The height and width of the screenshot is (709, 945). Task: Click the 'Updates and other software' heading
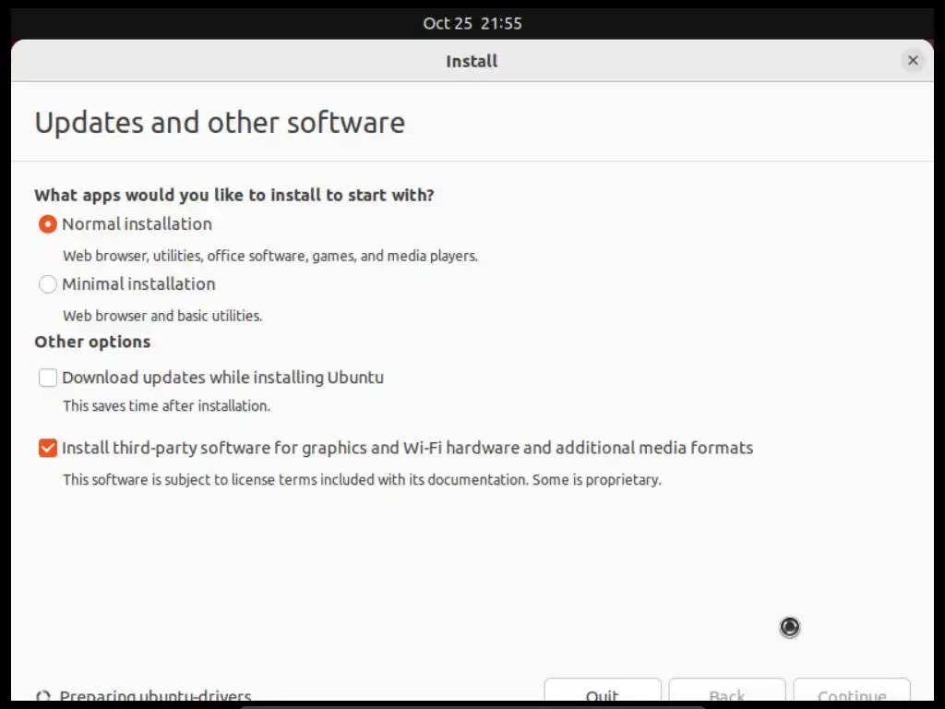click(x=220, y=123)
